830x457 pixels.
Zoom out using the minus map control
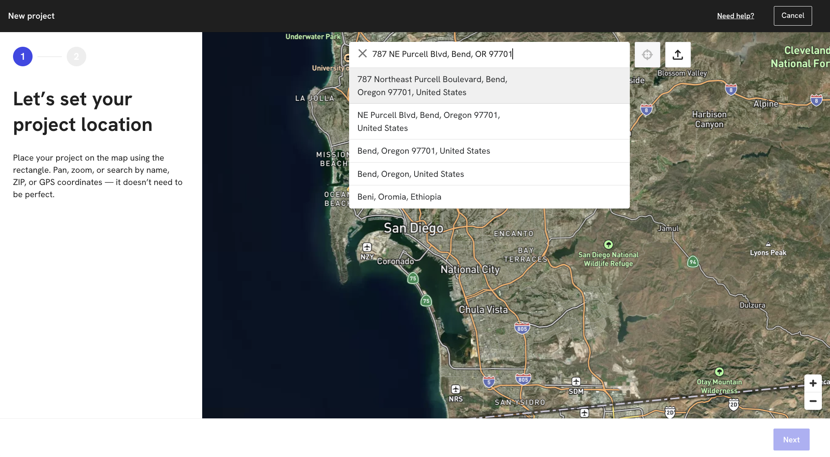click(x=813, y=401)
